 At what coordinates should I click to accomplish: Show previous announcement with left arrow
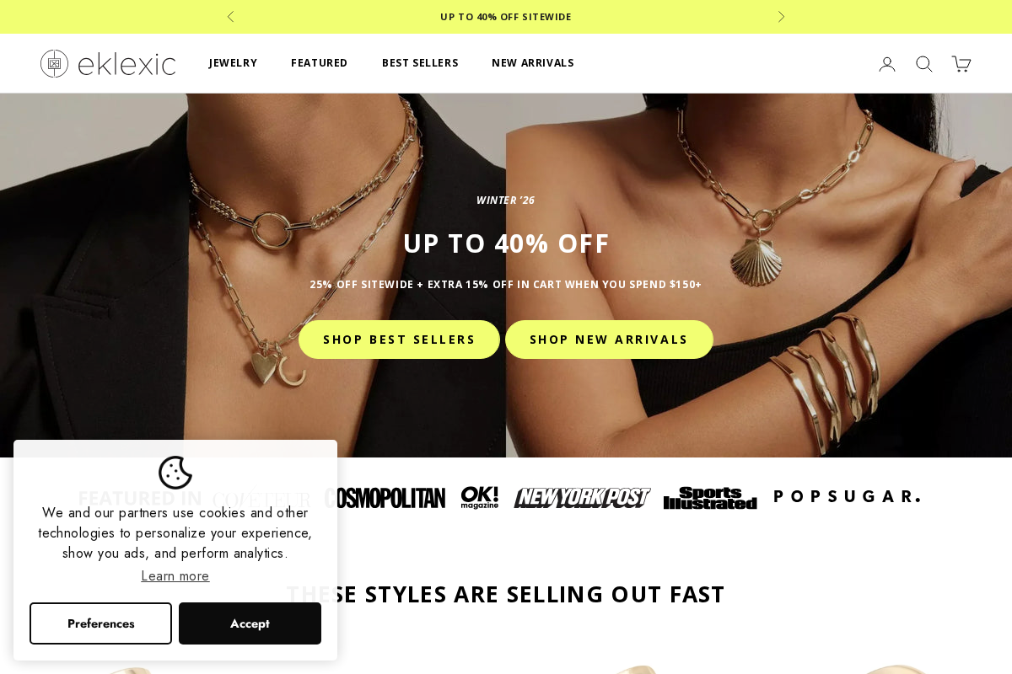[x=230, y=17]
